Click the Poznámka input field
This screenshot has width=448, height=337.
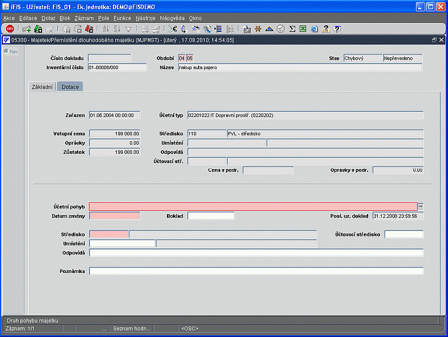(x=256, y=271)
